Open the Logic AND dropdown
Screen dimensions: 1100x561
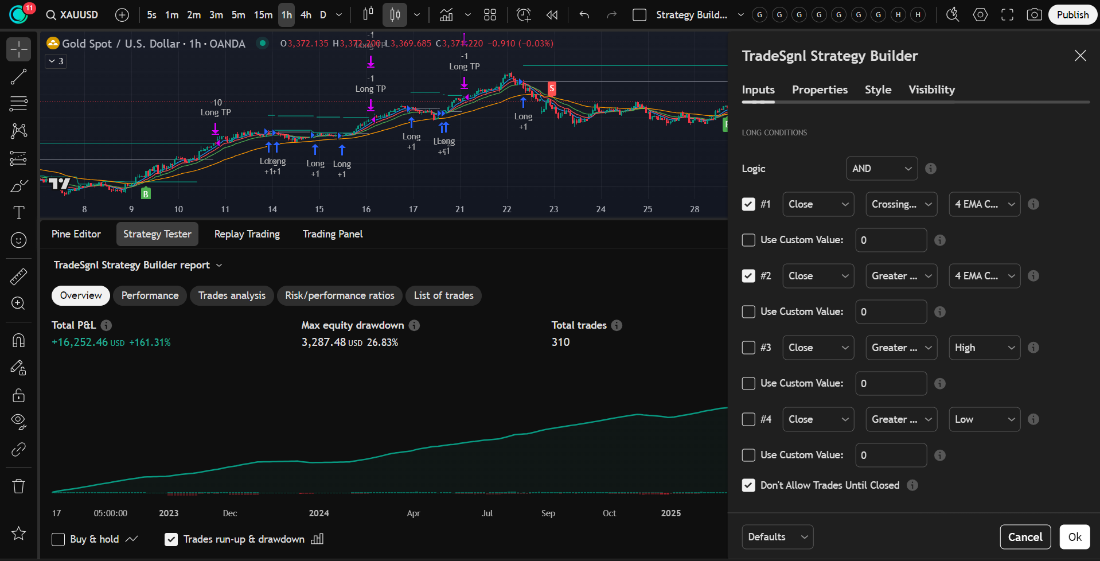click(x=881, y=168)
